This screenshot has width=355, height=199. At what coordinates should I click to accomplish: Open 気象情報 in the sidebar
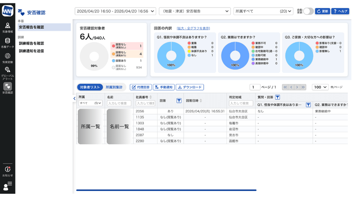point(8,27)
